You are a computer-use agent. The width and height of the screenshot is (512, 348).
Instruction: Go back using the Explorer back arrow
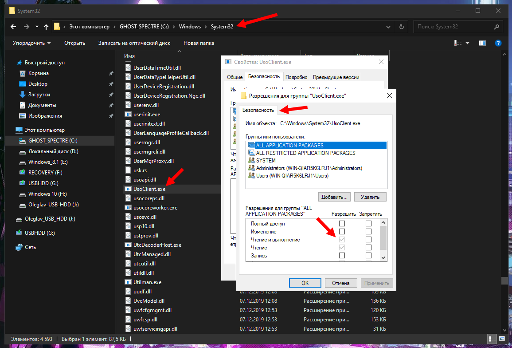pyautogui.click(x=13, y=27)
